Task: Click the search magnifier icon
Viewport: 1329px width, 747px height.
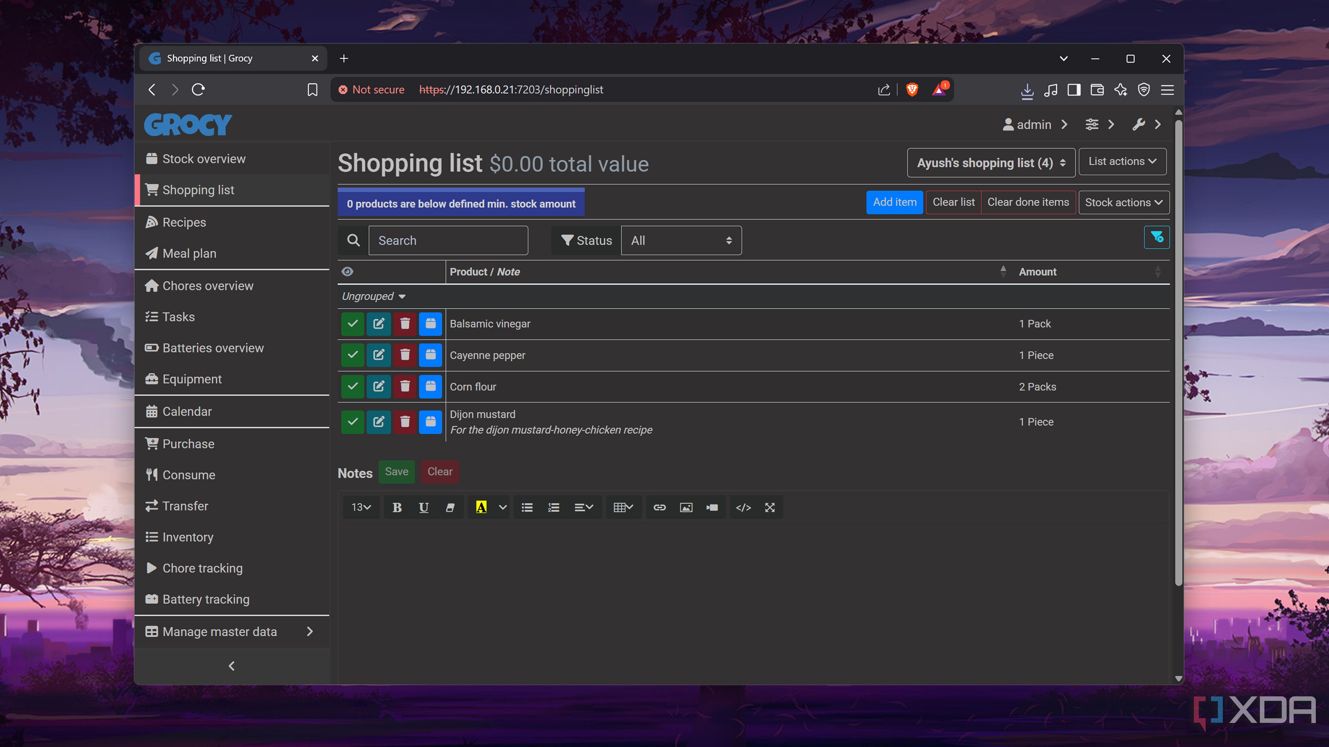Action: 353,241
